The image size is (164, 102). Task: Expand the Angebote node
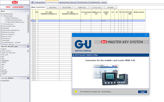pos(1,28)
